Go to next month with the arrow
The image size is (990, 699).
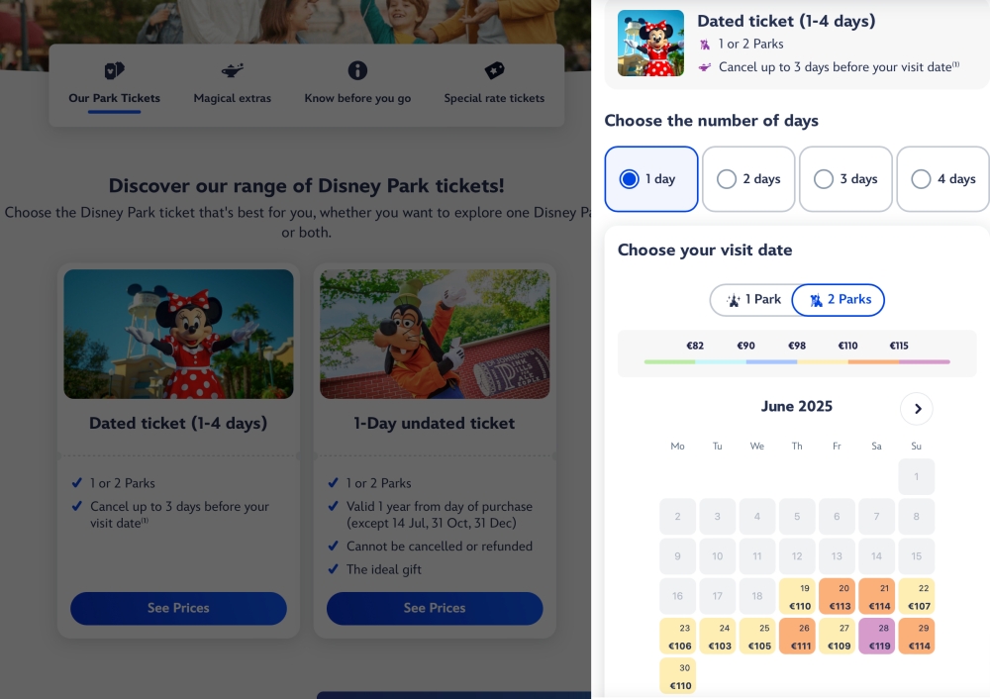tap(917, 409)
